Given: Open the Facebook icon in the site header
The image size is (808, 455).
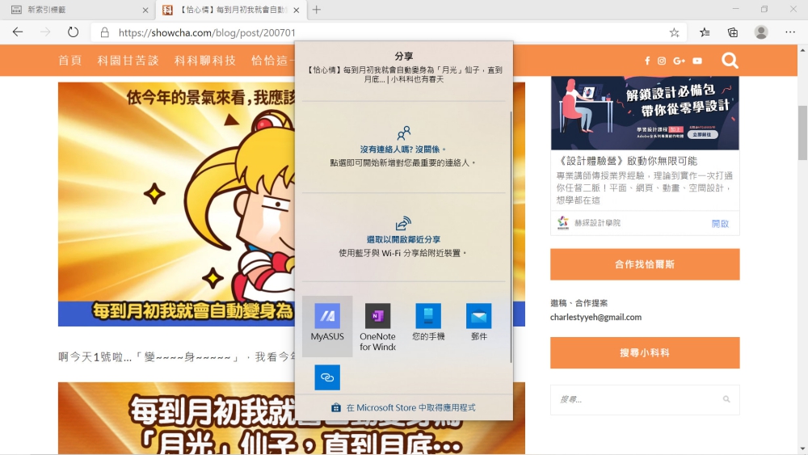Looking at the screenshot, I should (x=647, y=61).
